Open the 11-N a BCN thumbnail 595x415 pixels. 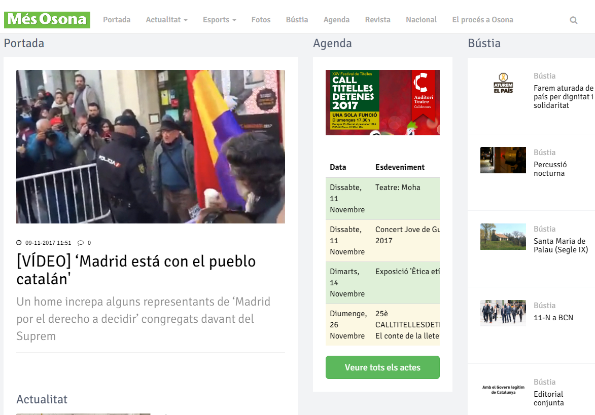pyautogui.click(x=503, y=313)
